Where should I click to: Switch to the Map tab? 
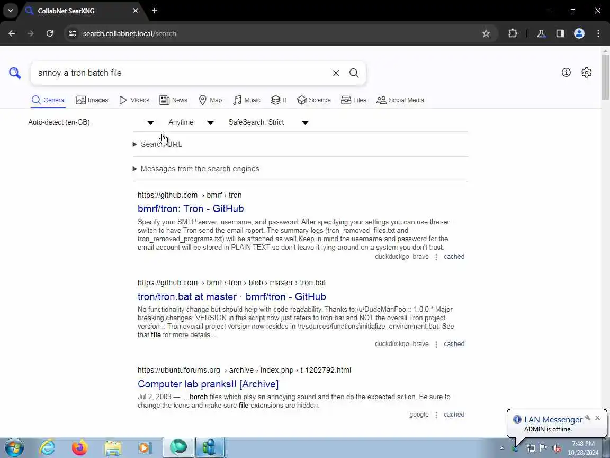click(210, 100)
